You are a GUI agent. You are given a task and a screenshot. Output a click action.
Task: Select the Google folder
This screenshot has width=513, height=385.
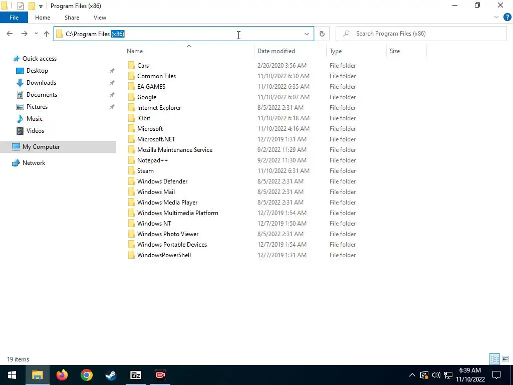click(147, 97)
